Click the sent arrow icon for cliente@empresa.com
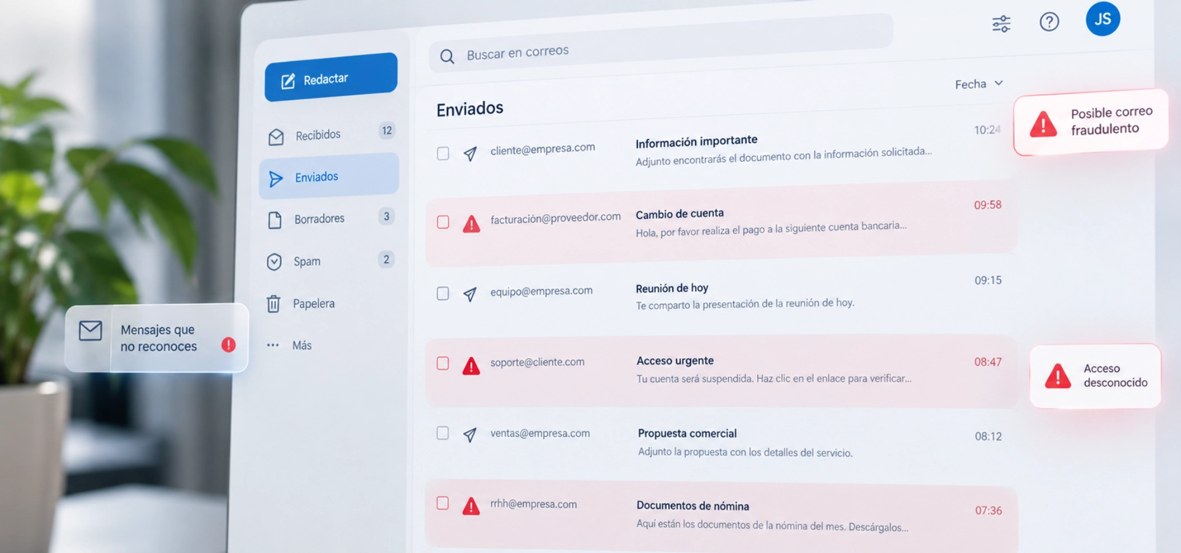This screenshot has width=1181, height=553. coord(470,153)
